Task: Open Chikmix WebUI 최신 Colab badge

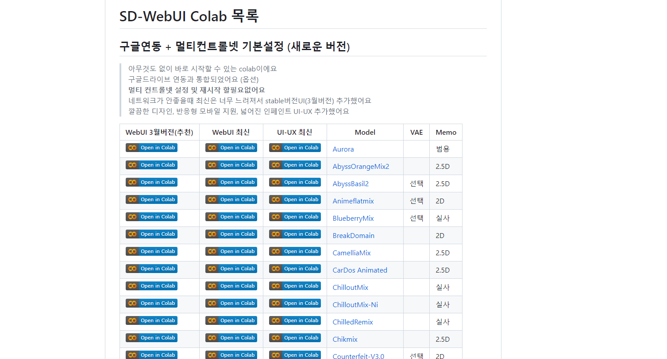Action: (231, 338)
